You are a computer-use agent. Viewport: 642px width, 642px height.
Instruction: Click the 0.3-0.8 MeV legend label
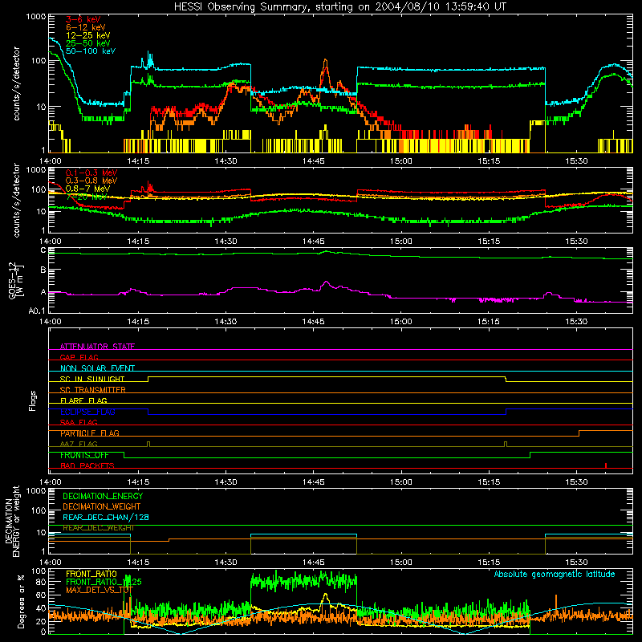click(91, 181)
